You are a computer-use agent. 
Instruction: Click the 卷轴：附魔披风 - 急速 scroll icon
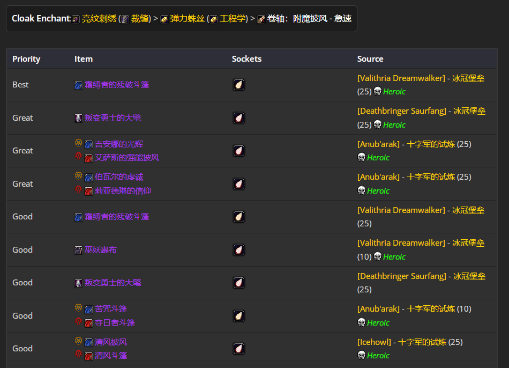[x=261, y=18]
